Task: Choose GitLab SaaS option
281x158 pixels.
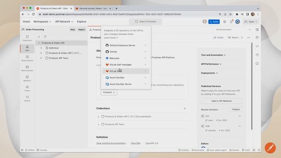Action: pos(126,71)
